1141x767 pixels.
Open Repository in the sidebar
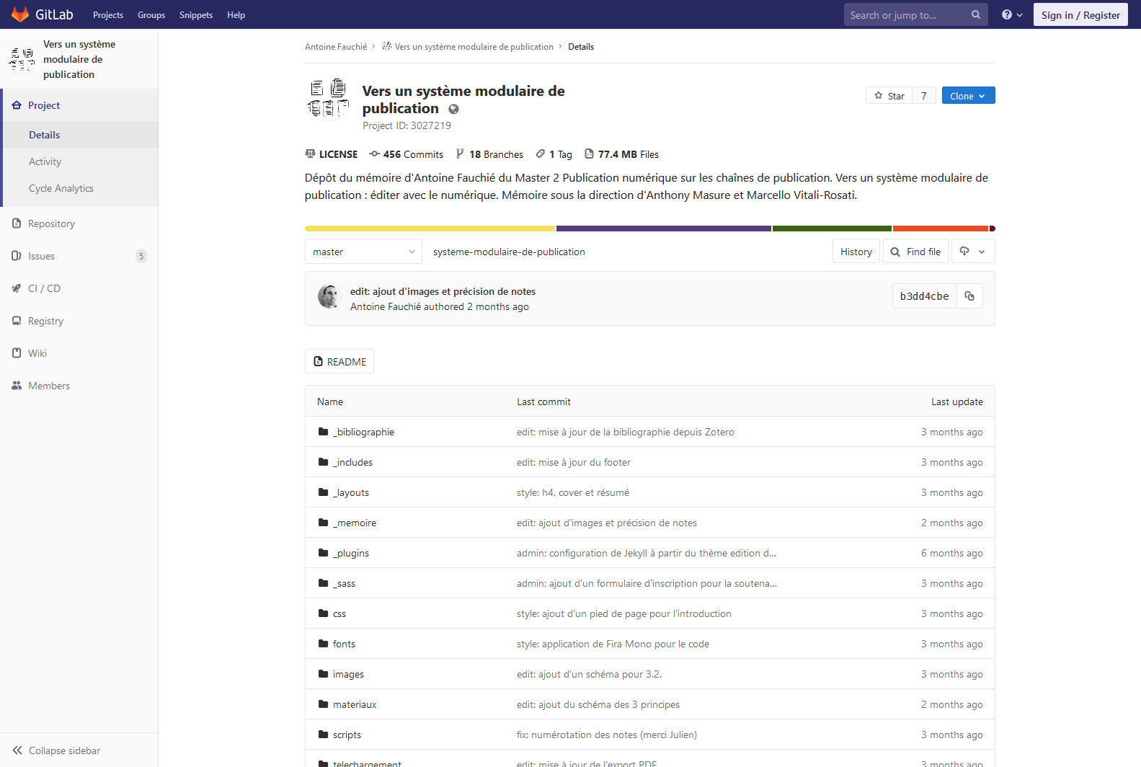click(x=51, y=224)
